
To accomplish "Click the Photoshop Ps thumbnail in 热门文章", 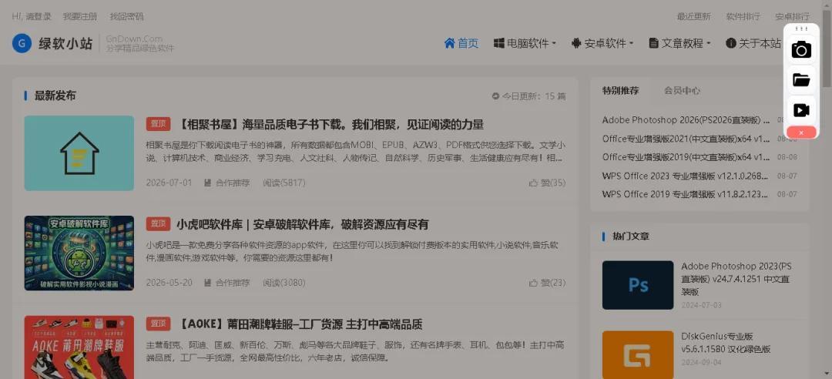I will [x=638, y=285].
